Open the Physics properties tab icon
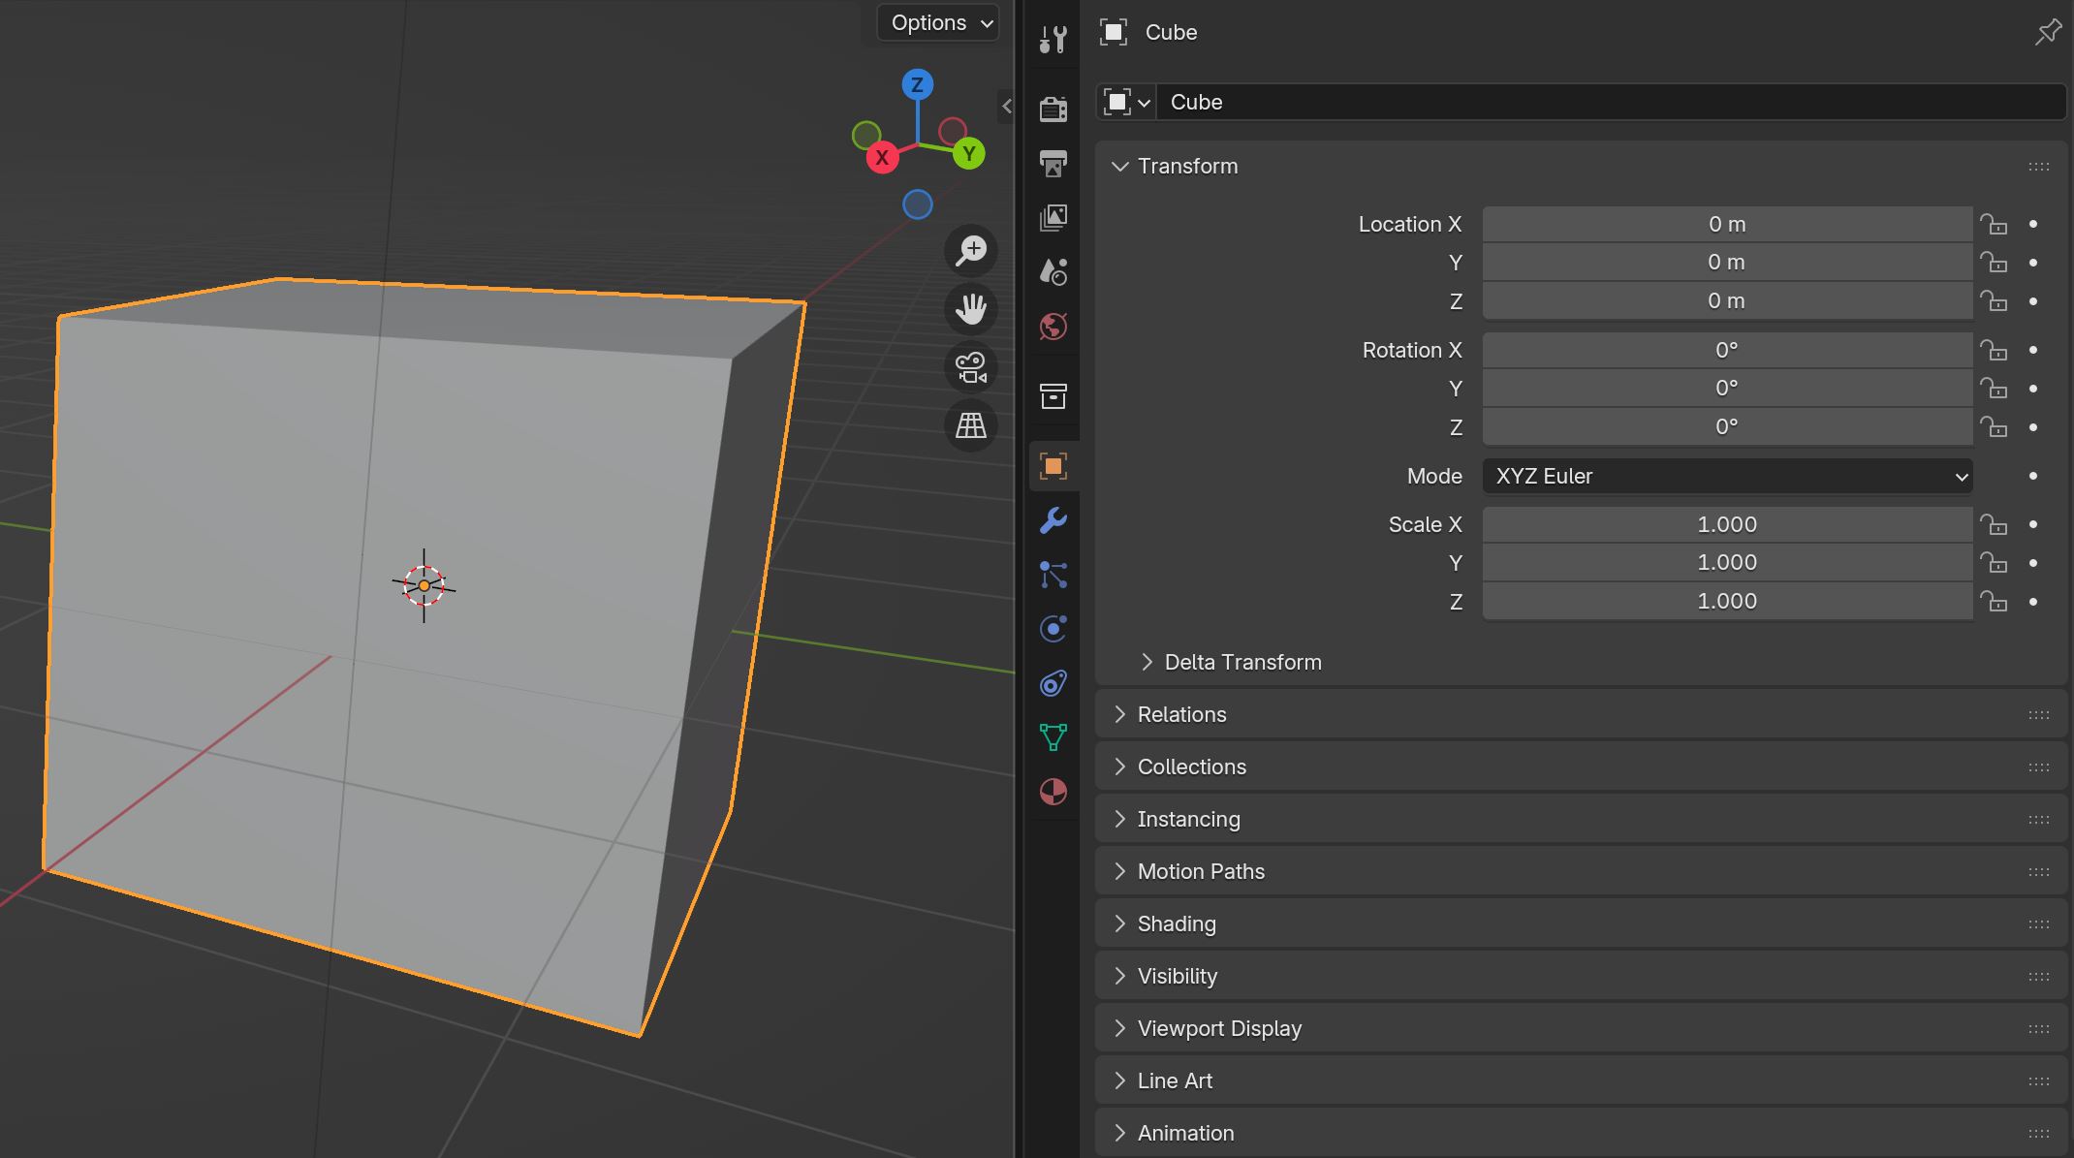The image size is (2074, 1158). 1053,629
